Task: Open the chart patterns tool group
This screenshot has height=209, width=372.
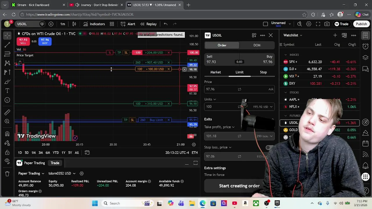Action: pos(7,63)
